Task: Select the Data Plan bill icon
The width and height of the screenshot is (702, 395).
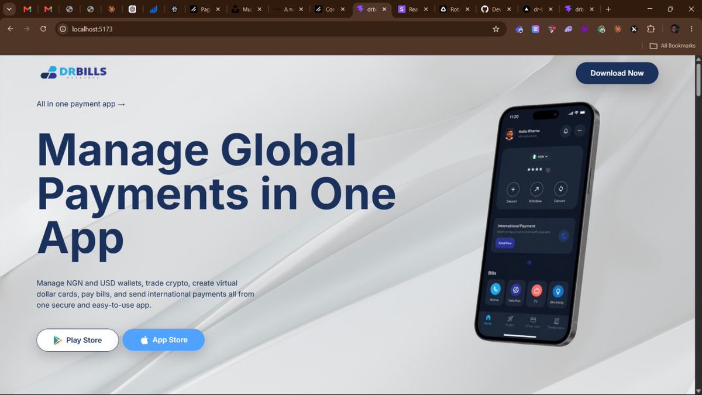Action: [x=516, y=290]
